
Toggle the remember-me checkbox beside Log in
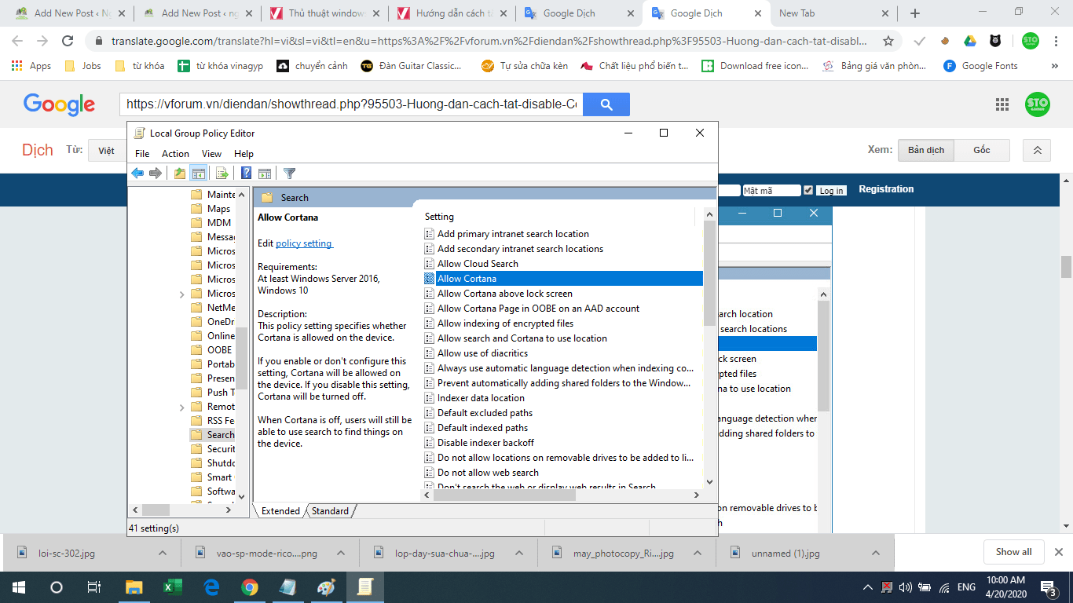click(809, 191)
